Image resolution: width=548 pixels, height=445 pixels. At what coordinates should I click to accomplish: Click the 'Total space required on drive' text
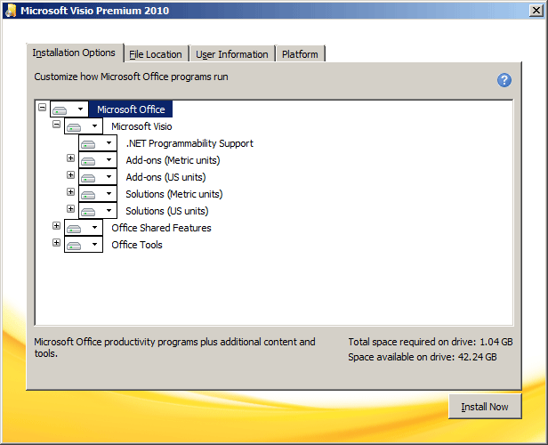tap(431, 342)
